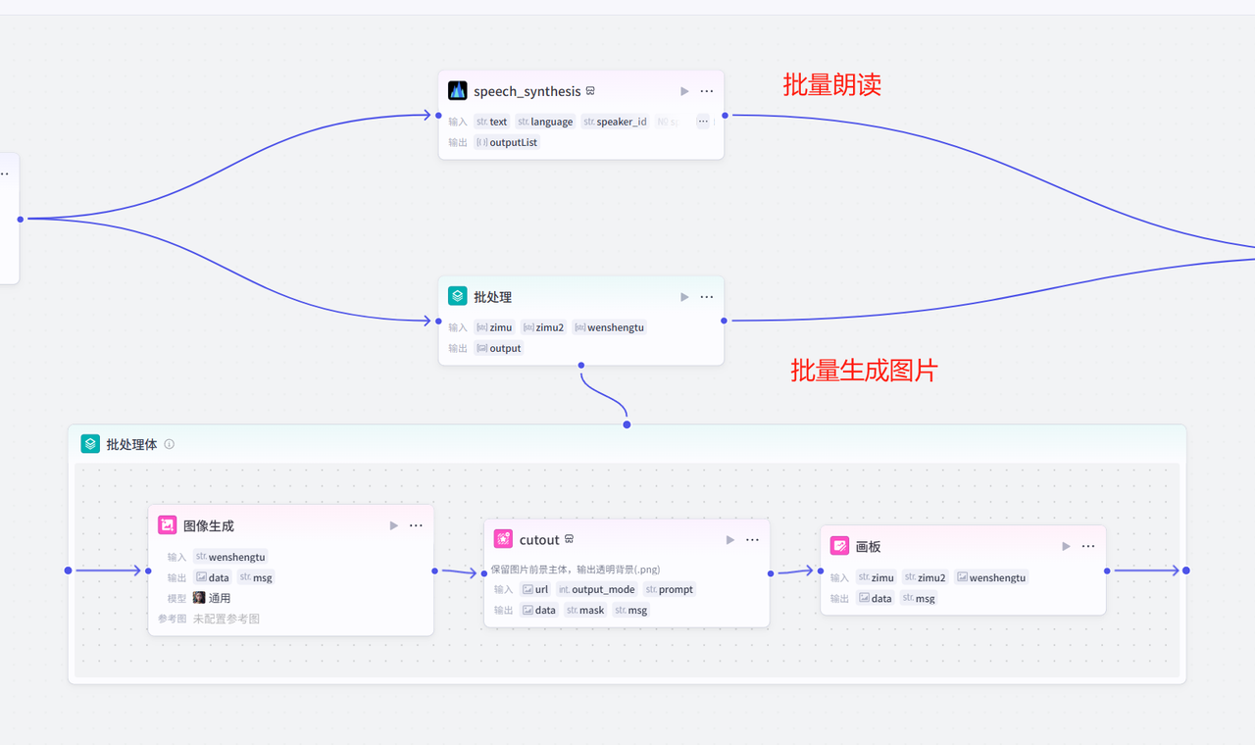
Task: Click the 通用 model name in 图像生成
Action: [x=220, y=598]
